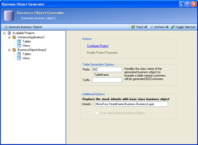Click the WindowsApplication3 project icon
This screenshot has width=198, height=145.
click(x=14, y=37)
